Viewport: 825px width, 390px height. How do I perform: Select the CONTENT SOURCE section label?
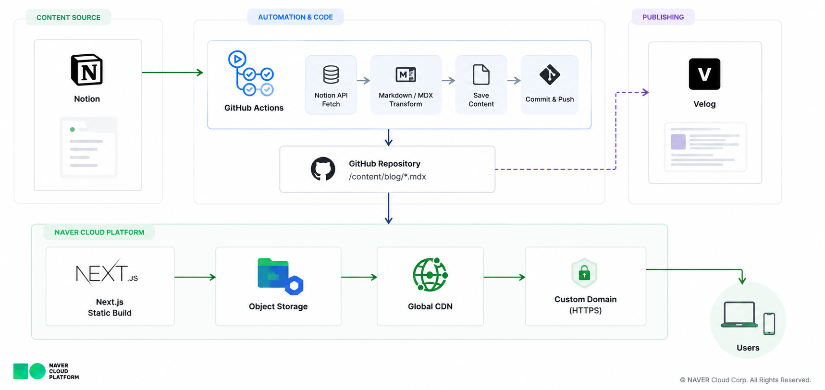pyautogui.click(x=68, y=17)
